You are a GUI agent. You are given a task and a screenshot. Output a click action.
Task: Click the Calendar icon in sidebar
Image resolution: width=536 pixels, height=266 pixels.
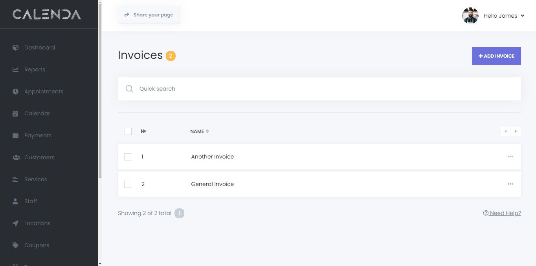pyautogui.click(x=16, y=113)
